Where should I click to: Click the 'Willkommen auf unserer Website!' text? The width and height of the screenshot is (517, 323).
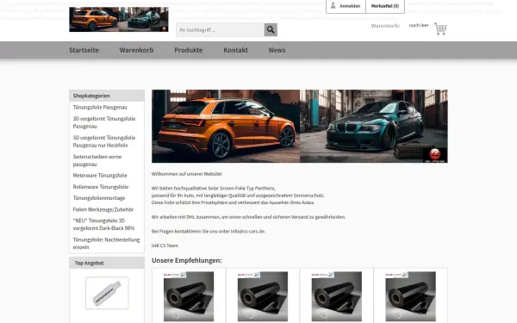click(x=187, y=174)
